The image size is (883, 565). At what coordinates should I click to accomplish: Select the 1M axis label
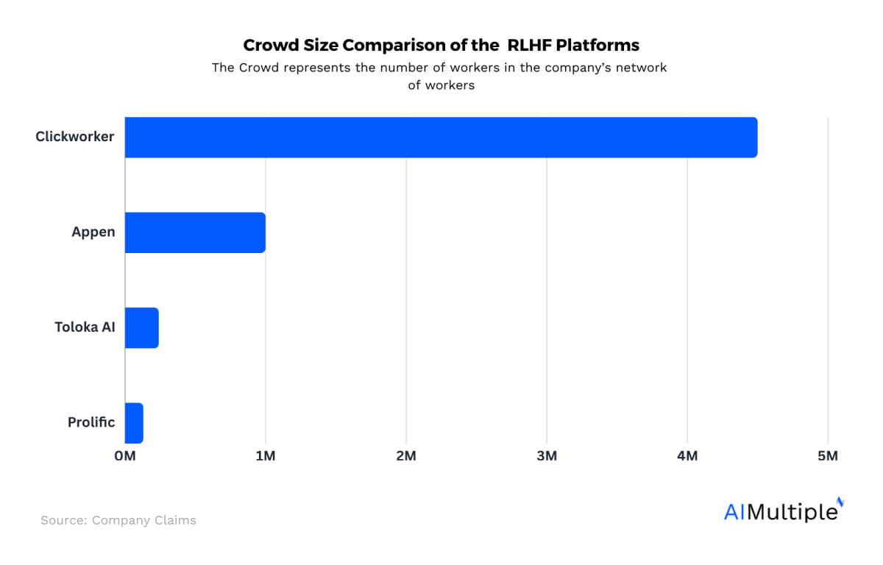[x=266, y=455]
